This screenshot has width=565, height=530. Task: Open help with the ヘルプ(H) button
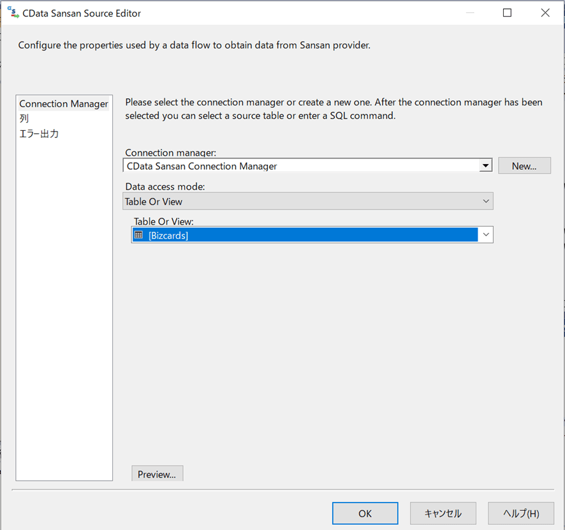[520, 513]
